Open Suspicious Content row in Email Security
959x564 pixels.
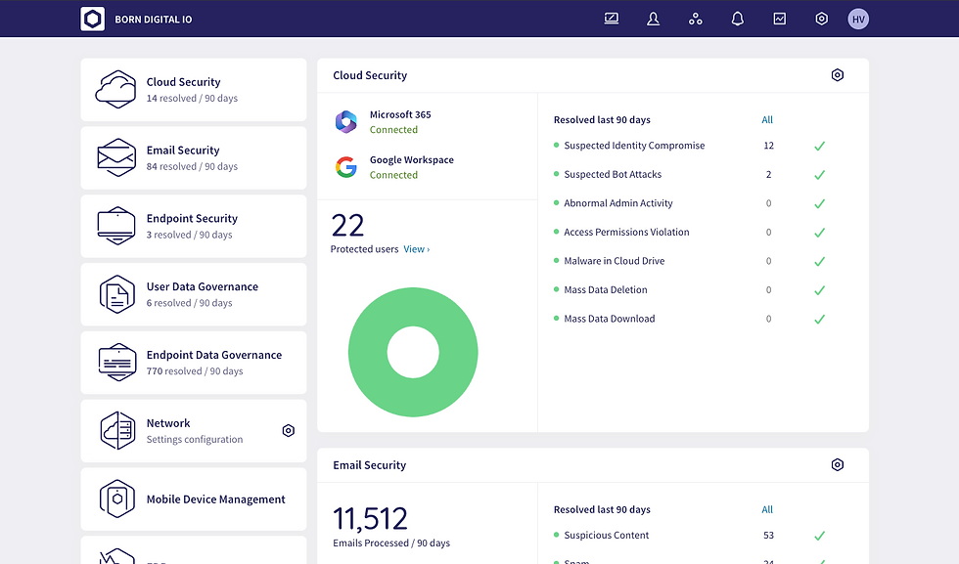click(x=691, y=536)
